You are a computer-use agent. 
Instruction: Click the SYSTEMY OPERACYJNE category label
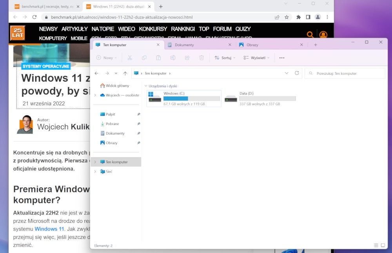pos(46,67)
